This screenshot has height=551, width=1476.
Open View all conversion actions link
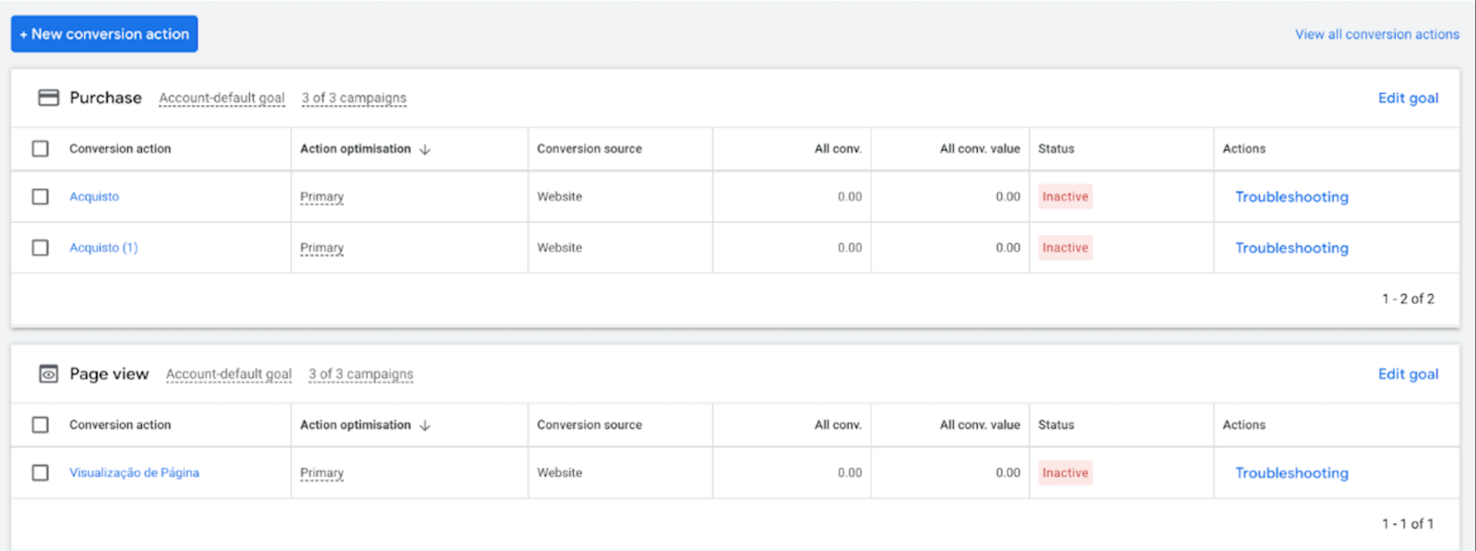pyautogui.click(x=1376, y=34)
